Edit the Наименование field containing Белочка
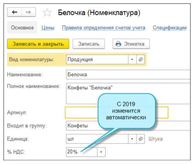This screenshot has height=164, width=196. point(128,75)
